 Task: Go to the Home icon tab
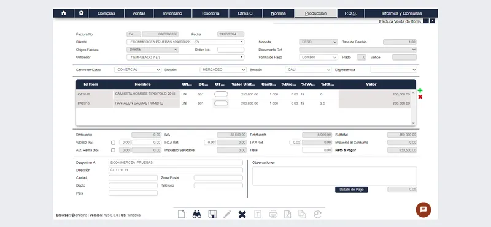click(64, 13)
